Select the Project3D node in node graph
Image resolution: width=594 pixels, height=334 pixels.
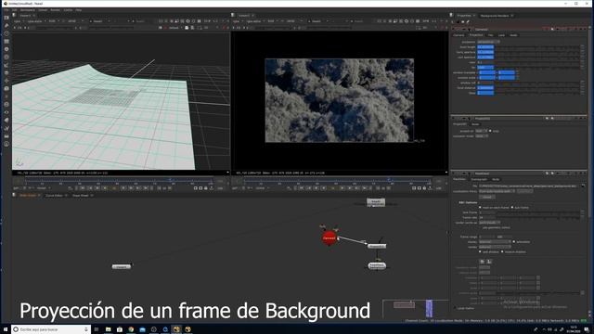[377, 246]
